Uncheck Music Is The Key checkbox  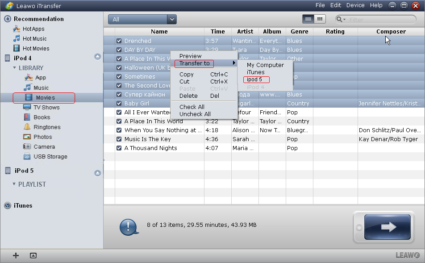coord(119,139)
